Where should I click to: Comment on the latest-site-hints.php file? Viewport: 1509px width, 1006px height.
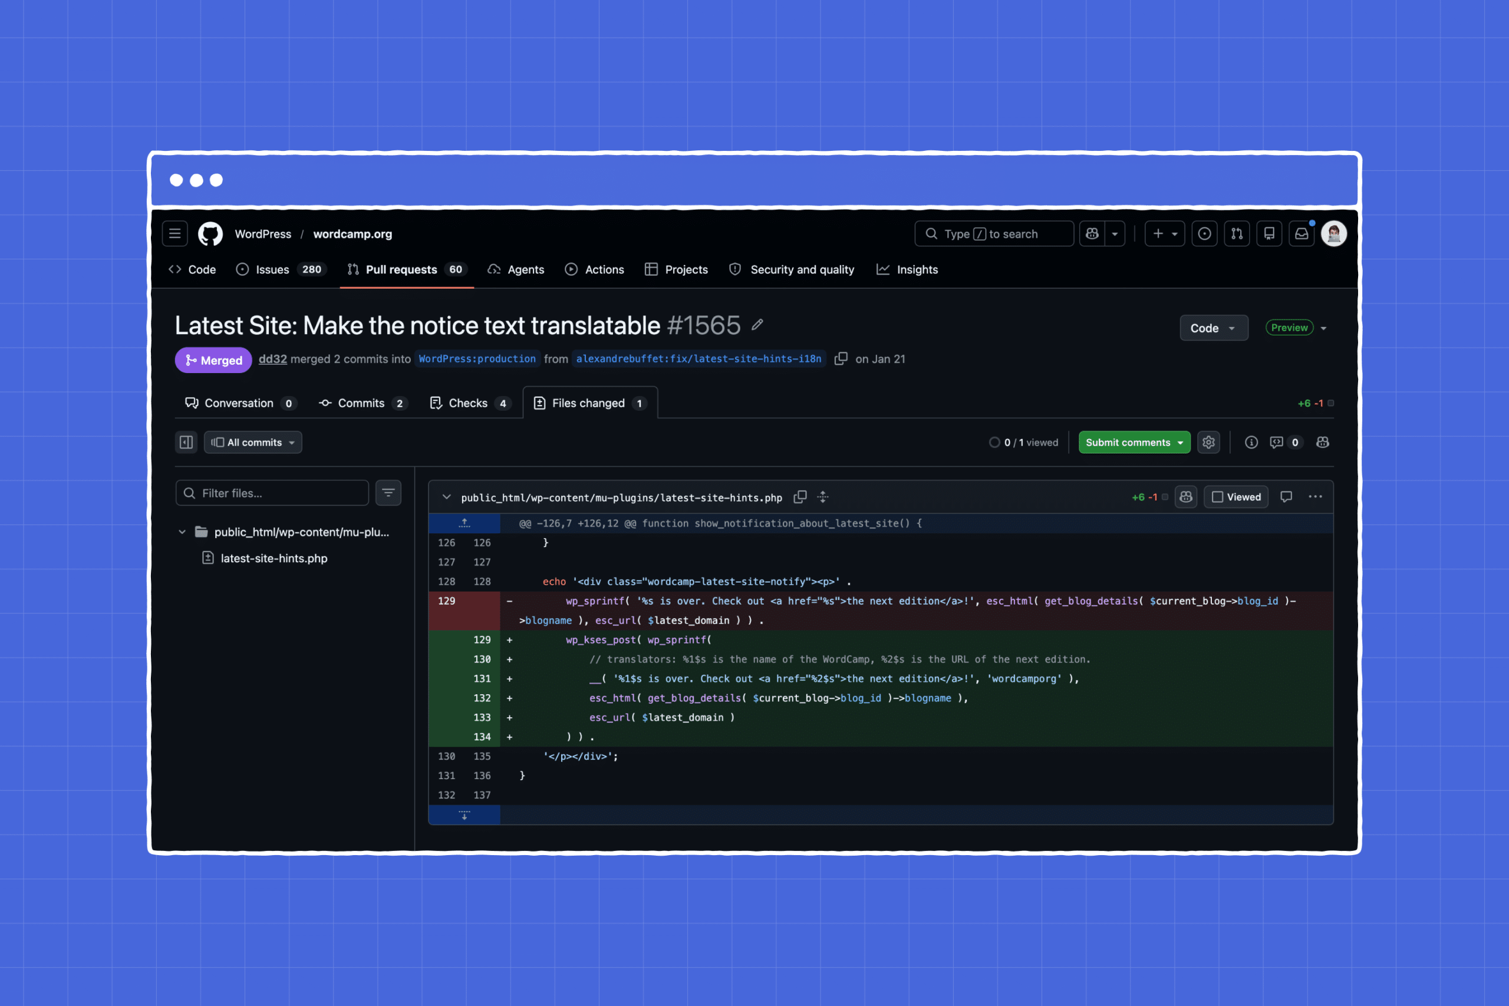(1286, 497)
